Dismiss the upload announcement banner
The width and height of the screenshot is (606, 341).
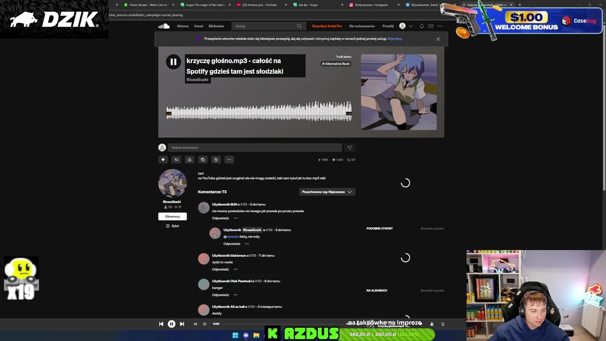[438, 39]
